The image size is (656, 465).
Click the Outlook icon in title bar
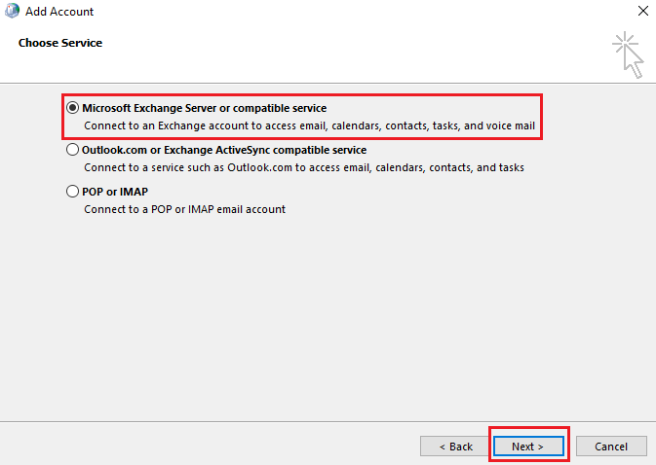[x=12, y=11]
